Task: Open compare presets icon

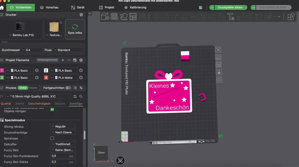Action: click(81, 88)
